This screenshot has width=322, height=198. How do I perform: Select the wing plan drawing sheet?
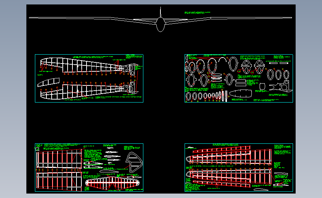point(239,168)
